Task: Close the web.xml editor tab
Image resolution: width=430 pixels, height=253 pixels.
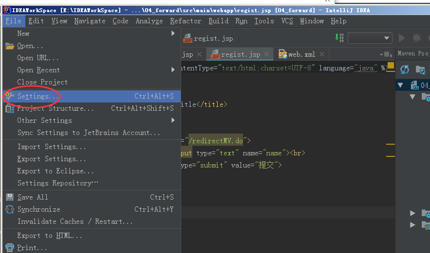Action: 322,54
